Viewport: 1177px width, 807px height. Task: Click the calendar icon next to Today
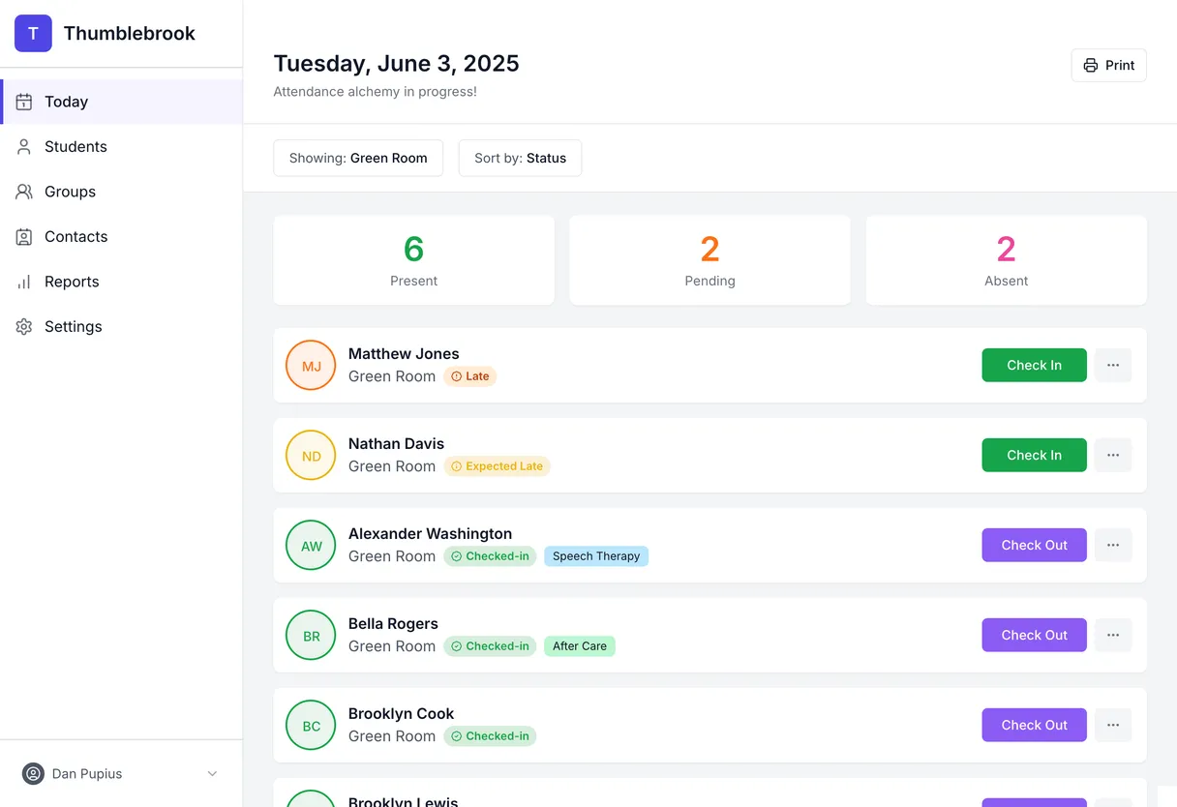24,102
